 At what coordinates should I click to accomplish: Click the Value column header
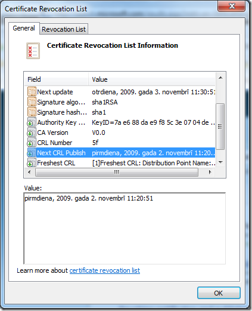pos(152,79)
